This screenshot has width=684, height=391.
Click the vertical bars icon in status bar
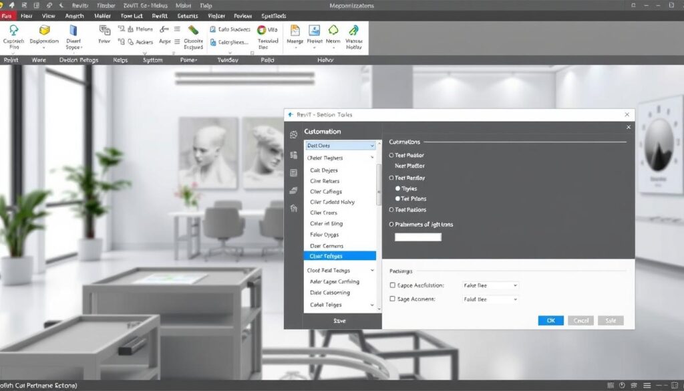pos(611,386)
